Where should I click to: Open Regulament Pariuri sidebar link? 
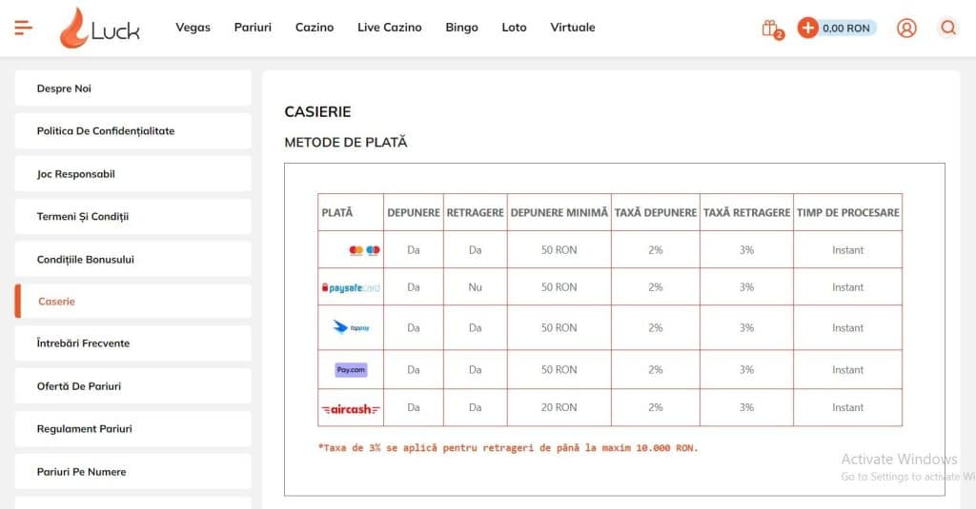pos(133,429)
